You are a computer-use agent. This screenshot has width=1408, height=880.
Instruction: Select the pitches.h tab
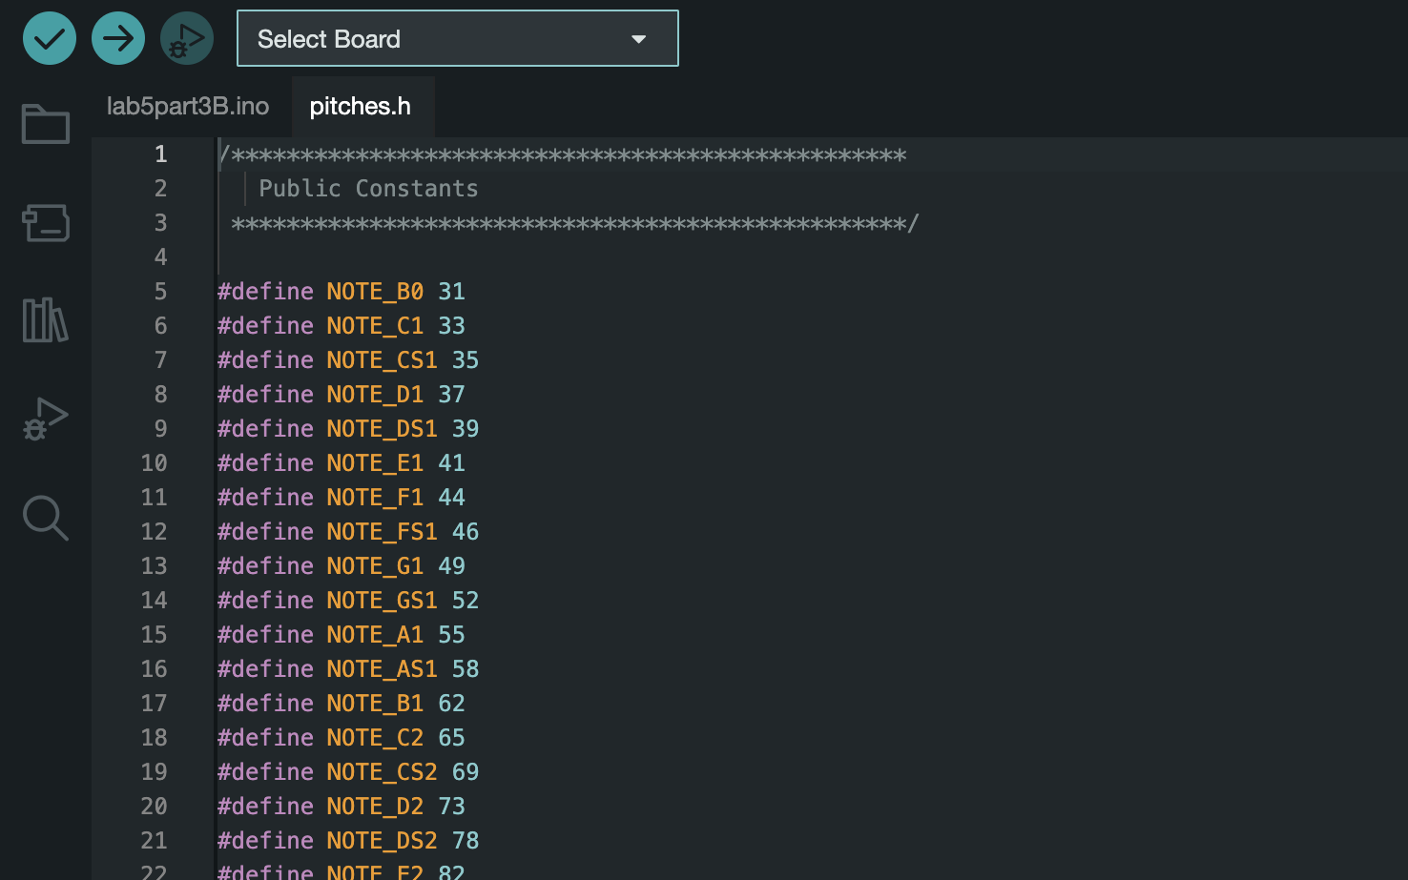360,106
